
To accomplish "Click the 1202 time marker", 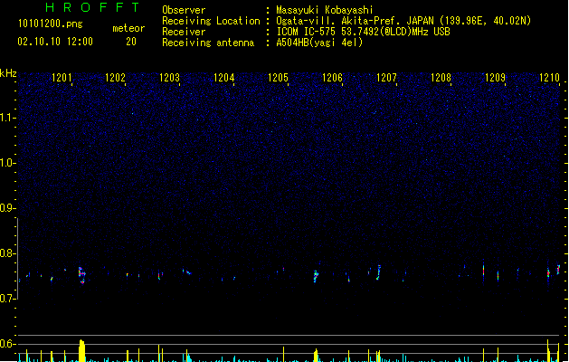I will click(x=115, y=78).
